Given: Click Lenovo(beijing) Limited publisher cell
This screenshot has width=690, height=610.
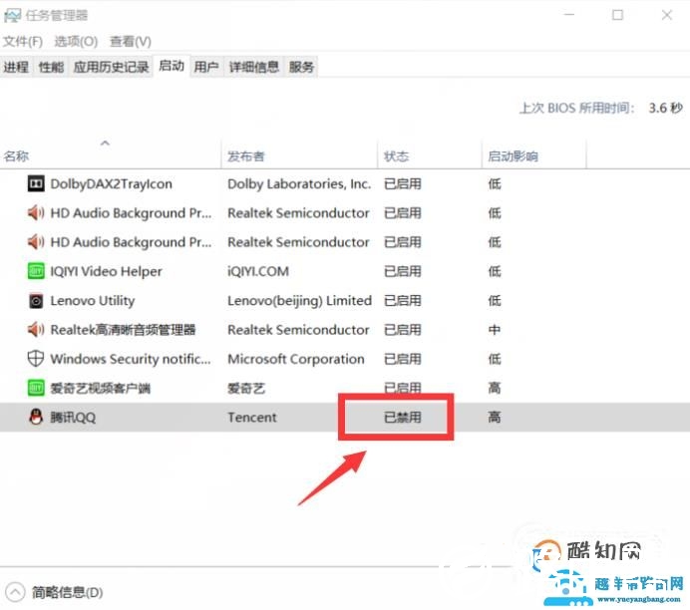Looking at the screenshot, I should click(x=300, y=301).
